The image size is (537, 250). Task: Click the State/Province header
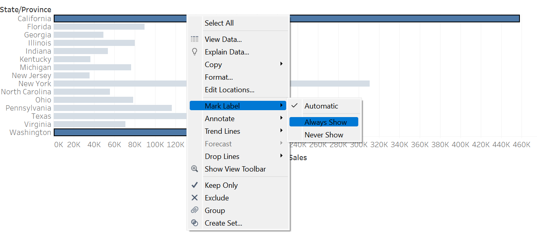tap(26, 10)
